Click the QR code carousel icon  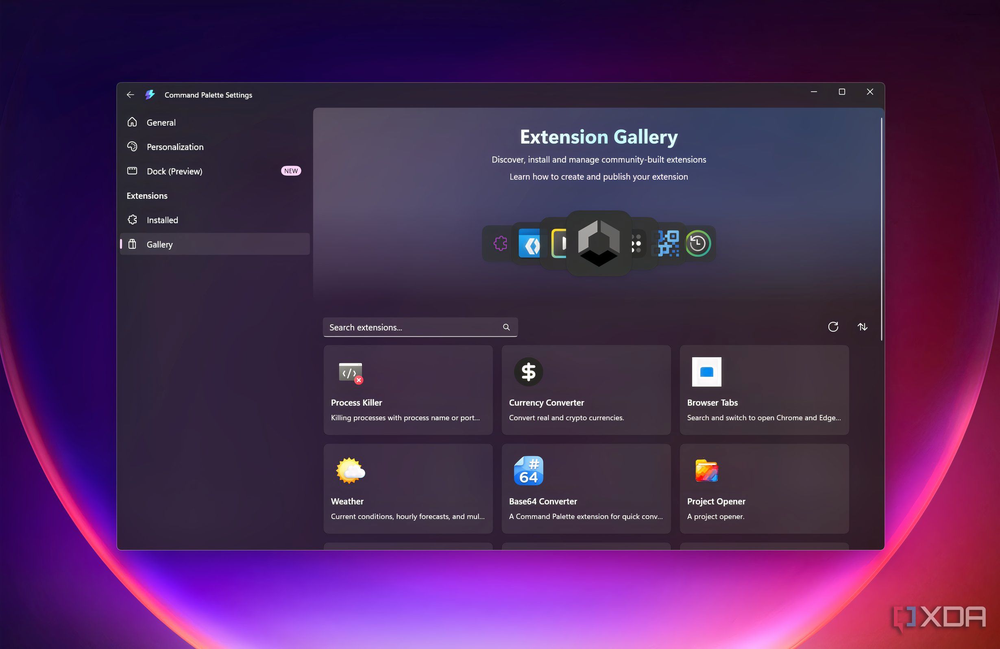(x=669, y=243)
